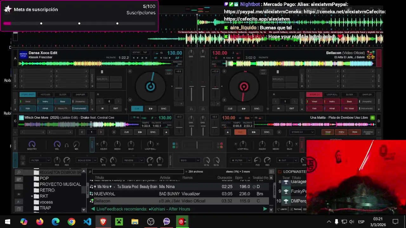Click deck A play/pause button

click(150, 109)
